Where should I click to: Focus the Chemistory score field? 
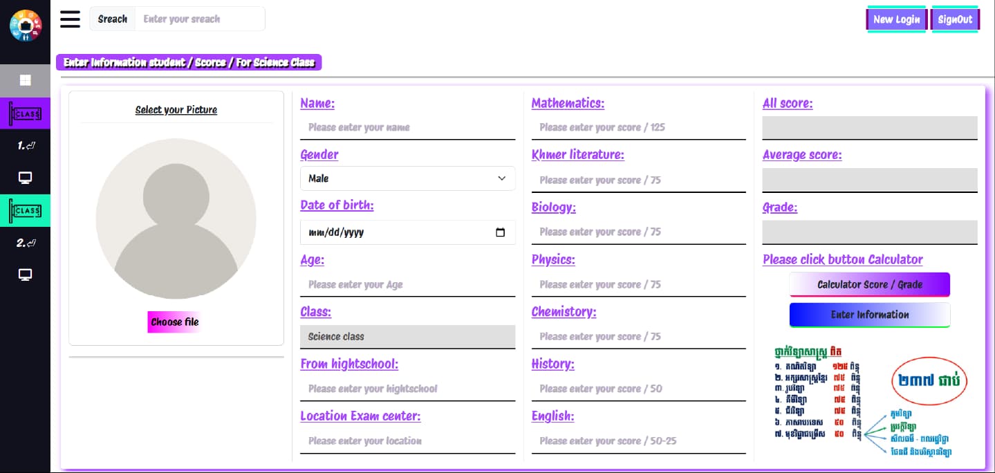tap(639, 337)
